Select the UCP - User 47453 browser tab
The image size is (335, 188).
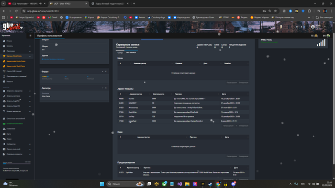(x=69, y=4)
